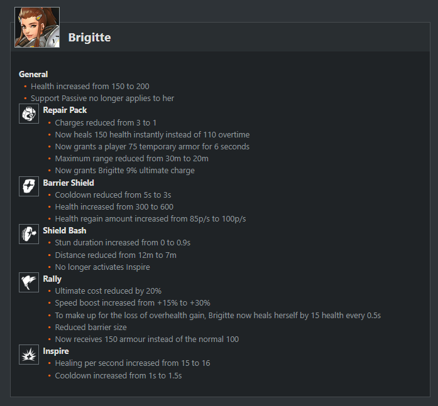Click Brigitte's hero portrait
Viewport: 438px width, 406px height.
coord(37,28)
